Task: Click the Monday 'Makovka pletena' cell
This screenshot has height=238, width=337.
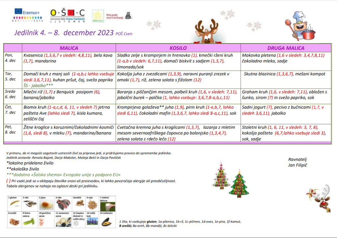Action: pos(286,61)
